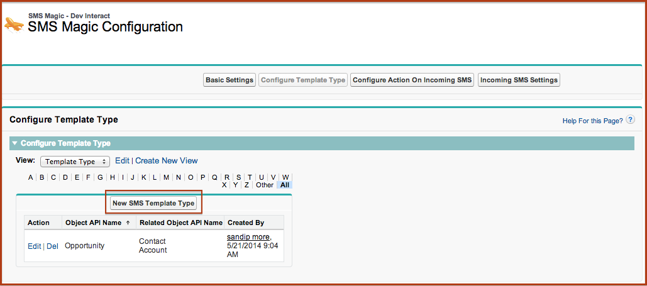Filter list by letter Q
647x286 pixels.
(x=214, y=177)
